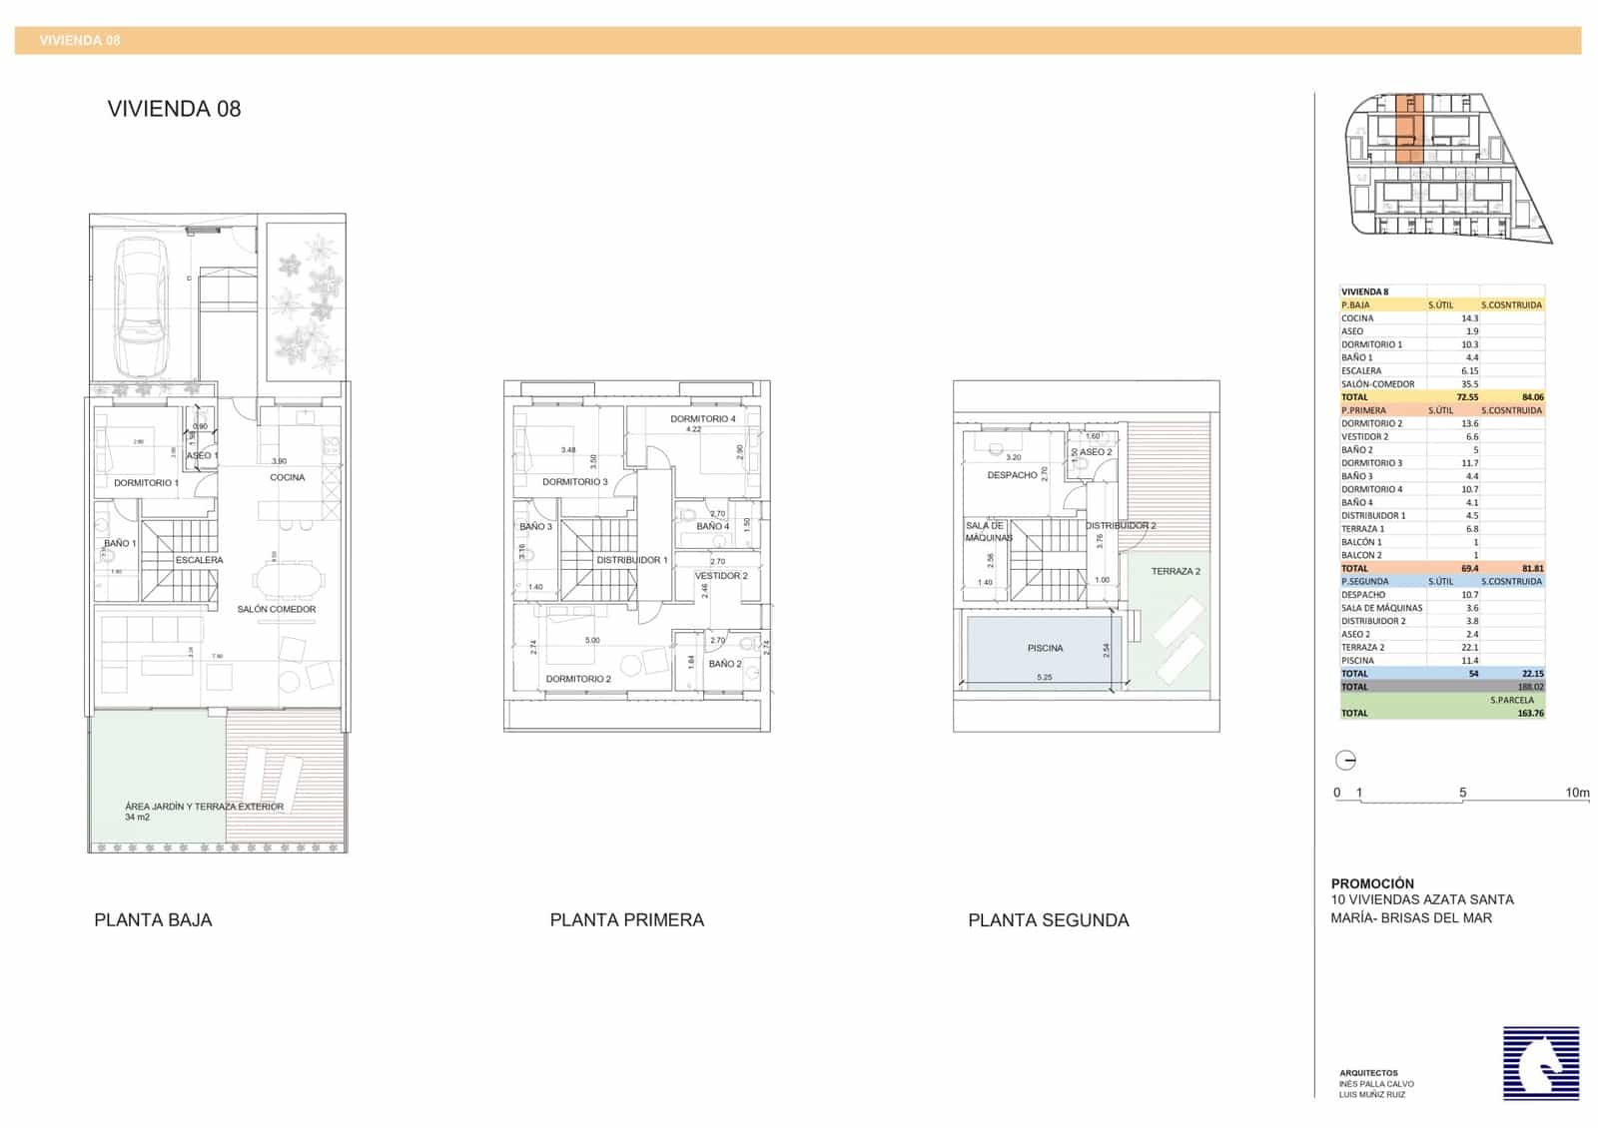Click the staircase in Planta Baja
The width and height of the screenshot is (1598, 1128).
(x=179, y=561)
